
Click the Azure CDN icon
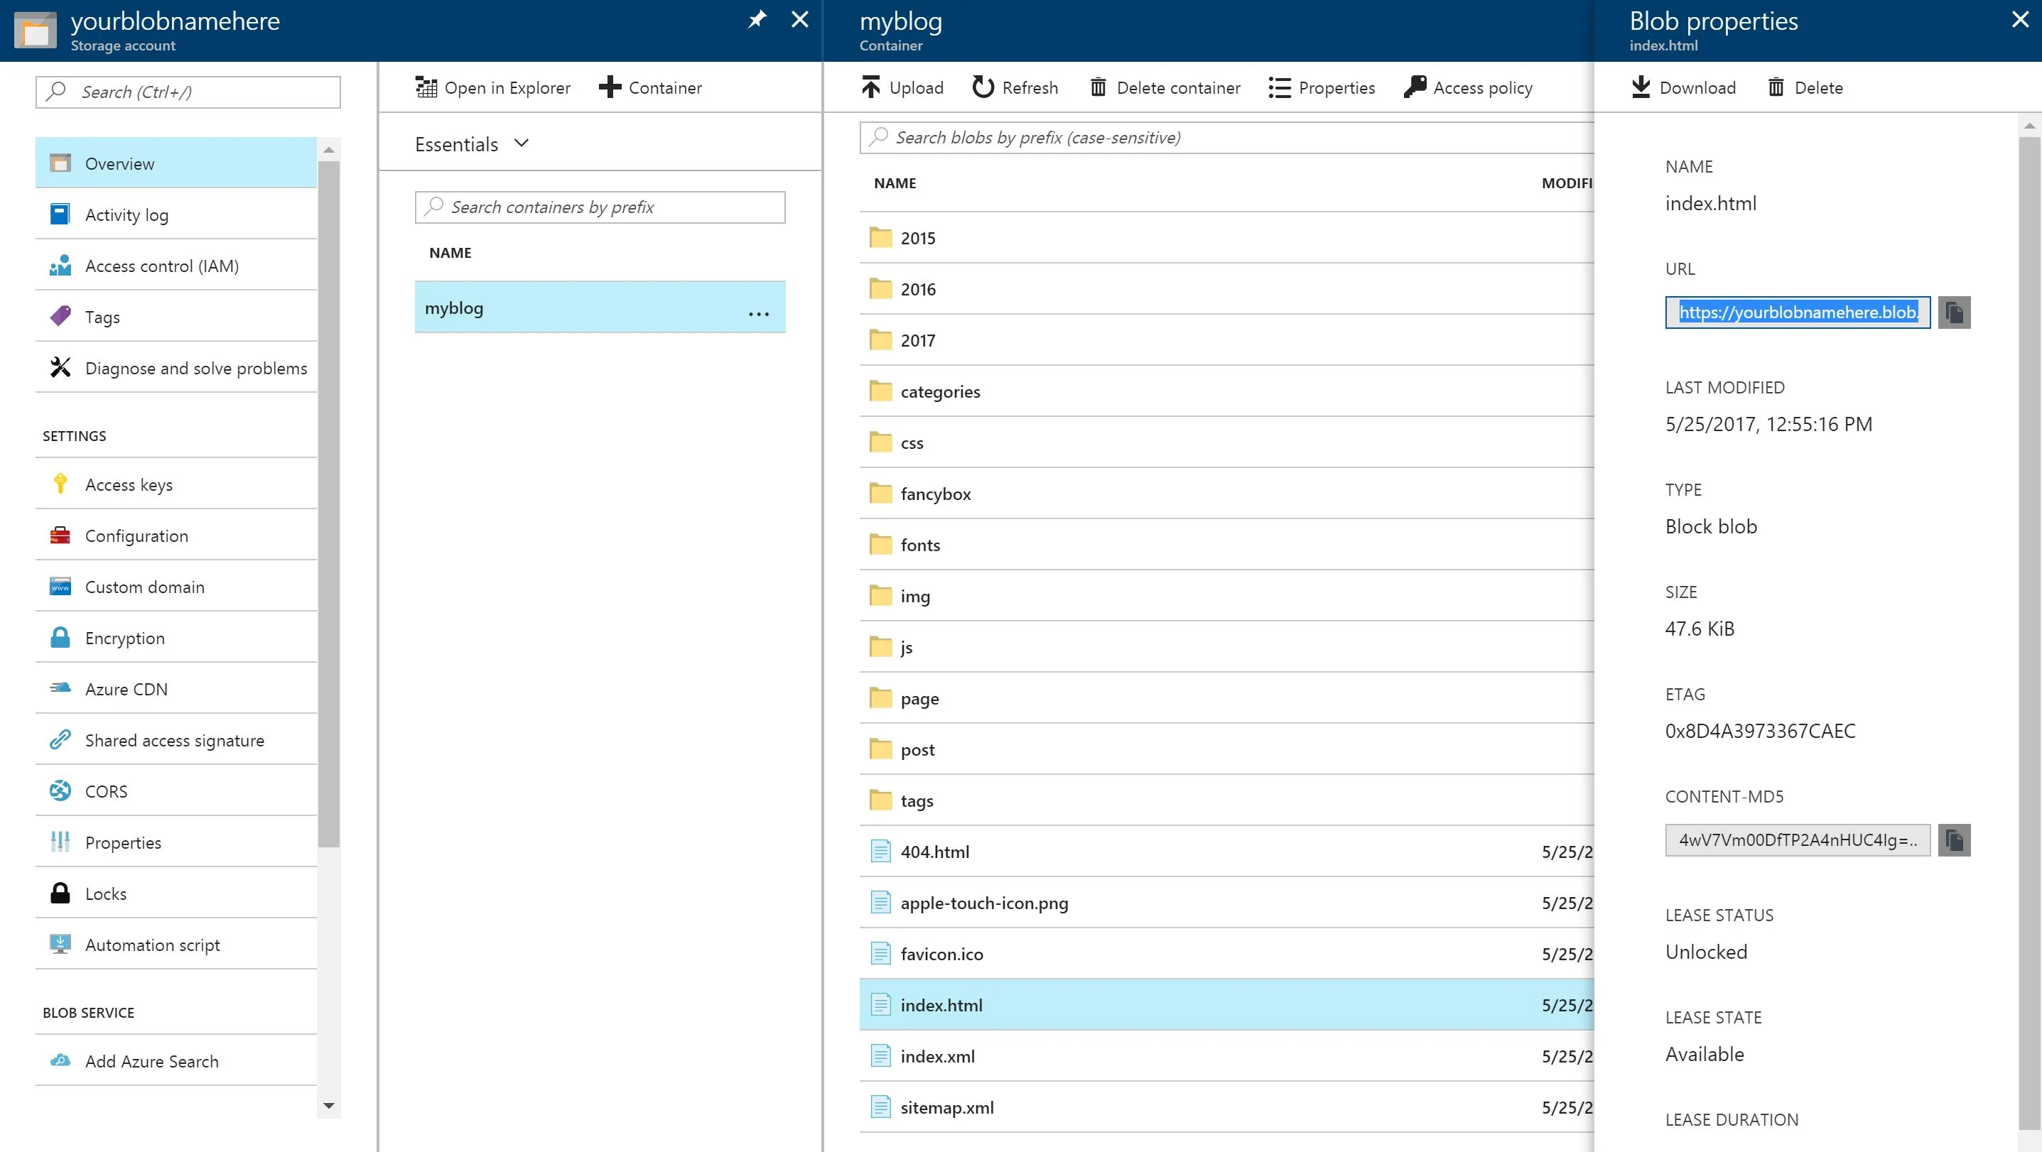pyautogui.click(x=60, y=688)
